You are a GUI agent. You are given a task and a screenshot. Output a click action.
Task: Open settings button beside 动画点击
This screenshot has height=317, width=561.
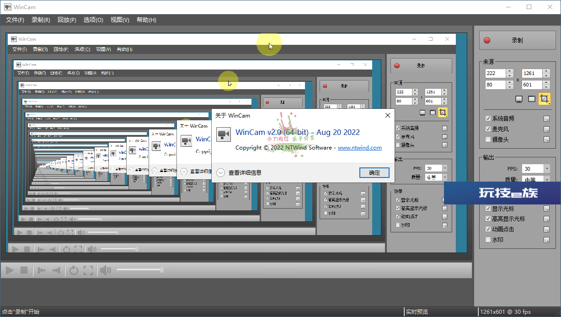click(x=546, y=230)
